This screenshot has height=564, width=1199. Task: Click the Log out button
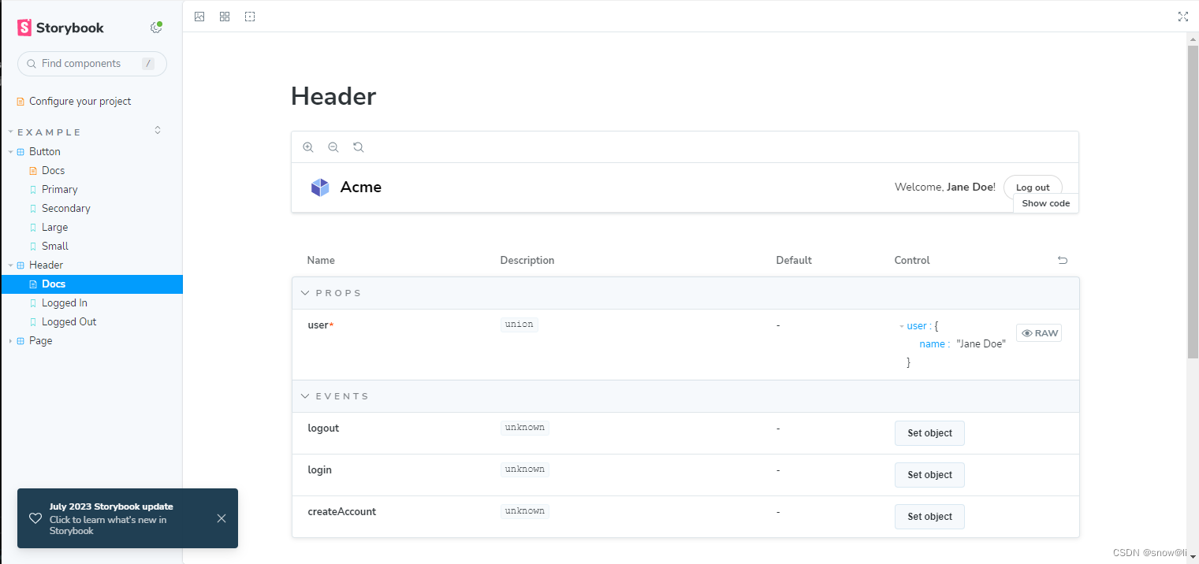pyautogui.click(x=1032, y=187)
